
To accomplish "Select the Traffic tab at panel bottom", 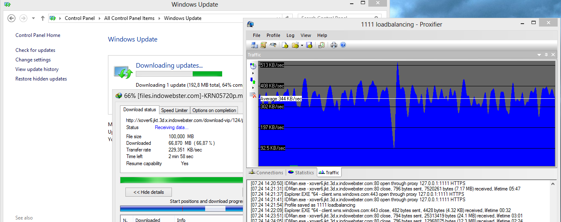I will pyautogui.click(x=329, y=173).
